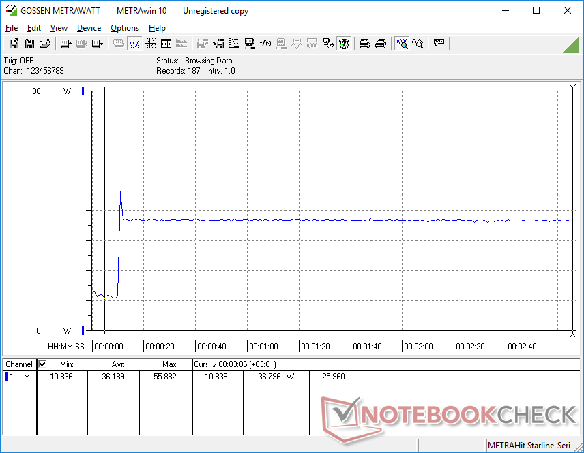Image resolution: width=584 pixels, height=453 pixels.
Task: Select the crosshair XY view icon
Action: click(150, 44)
